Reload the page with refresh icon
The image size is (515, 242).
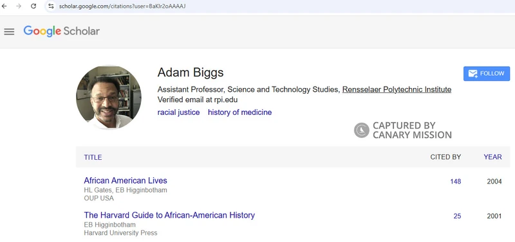tap(33, 6)
